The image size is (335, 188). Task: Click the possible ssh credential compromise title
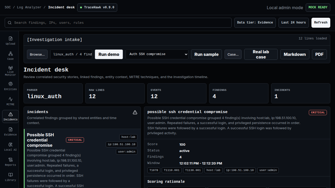click(x=187, y=112)
